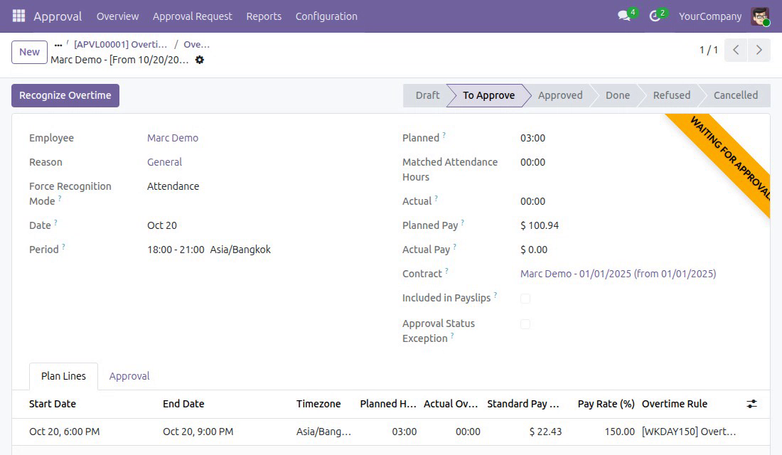Open the Approval Request menu
The image size is (782, 455).
(193, 16)
